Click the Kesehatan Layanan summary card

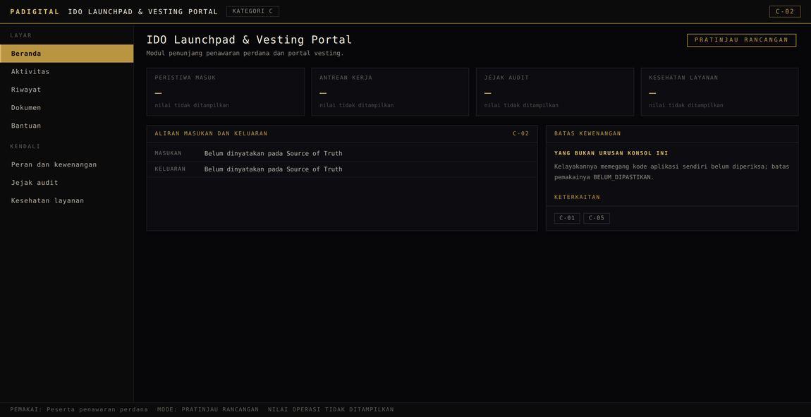[x=719, y=92]
